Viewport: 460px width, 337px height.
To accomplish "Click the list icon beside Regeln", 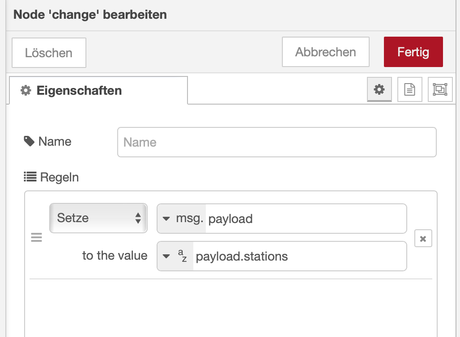I will (x=30, y=177).
